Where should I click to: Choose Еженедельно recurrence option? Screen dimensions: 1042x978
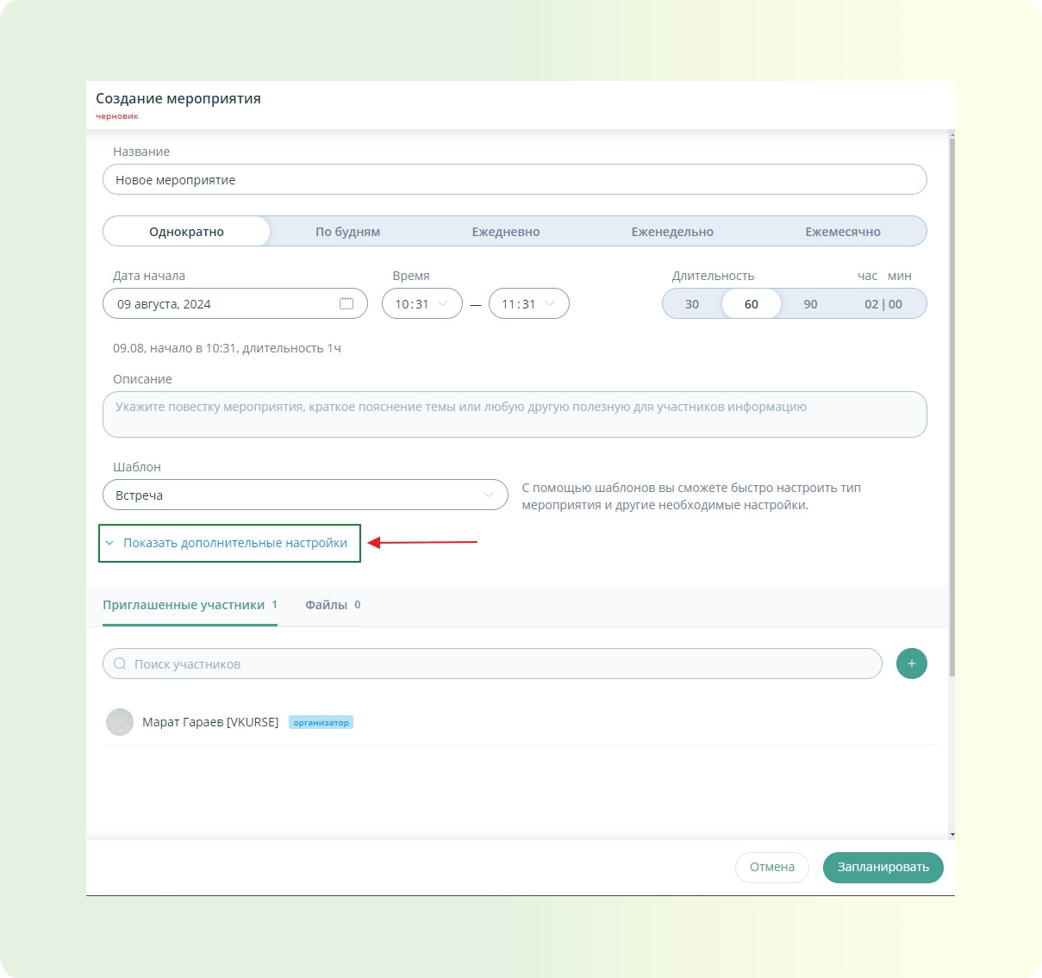[x=672, y=231]
